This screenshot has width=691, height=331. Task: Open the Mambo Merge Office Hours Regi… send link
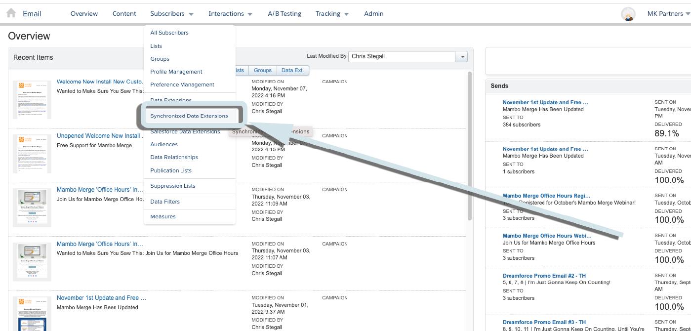click(546, 196)
